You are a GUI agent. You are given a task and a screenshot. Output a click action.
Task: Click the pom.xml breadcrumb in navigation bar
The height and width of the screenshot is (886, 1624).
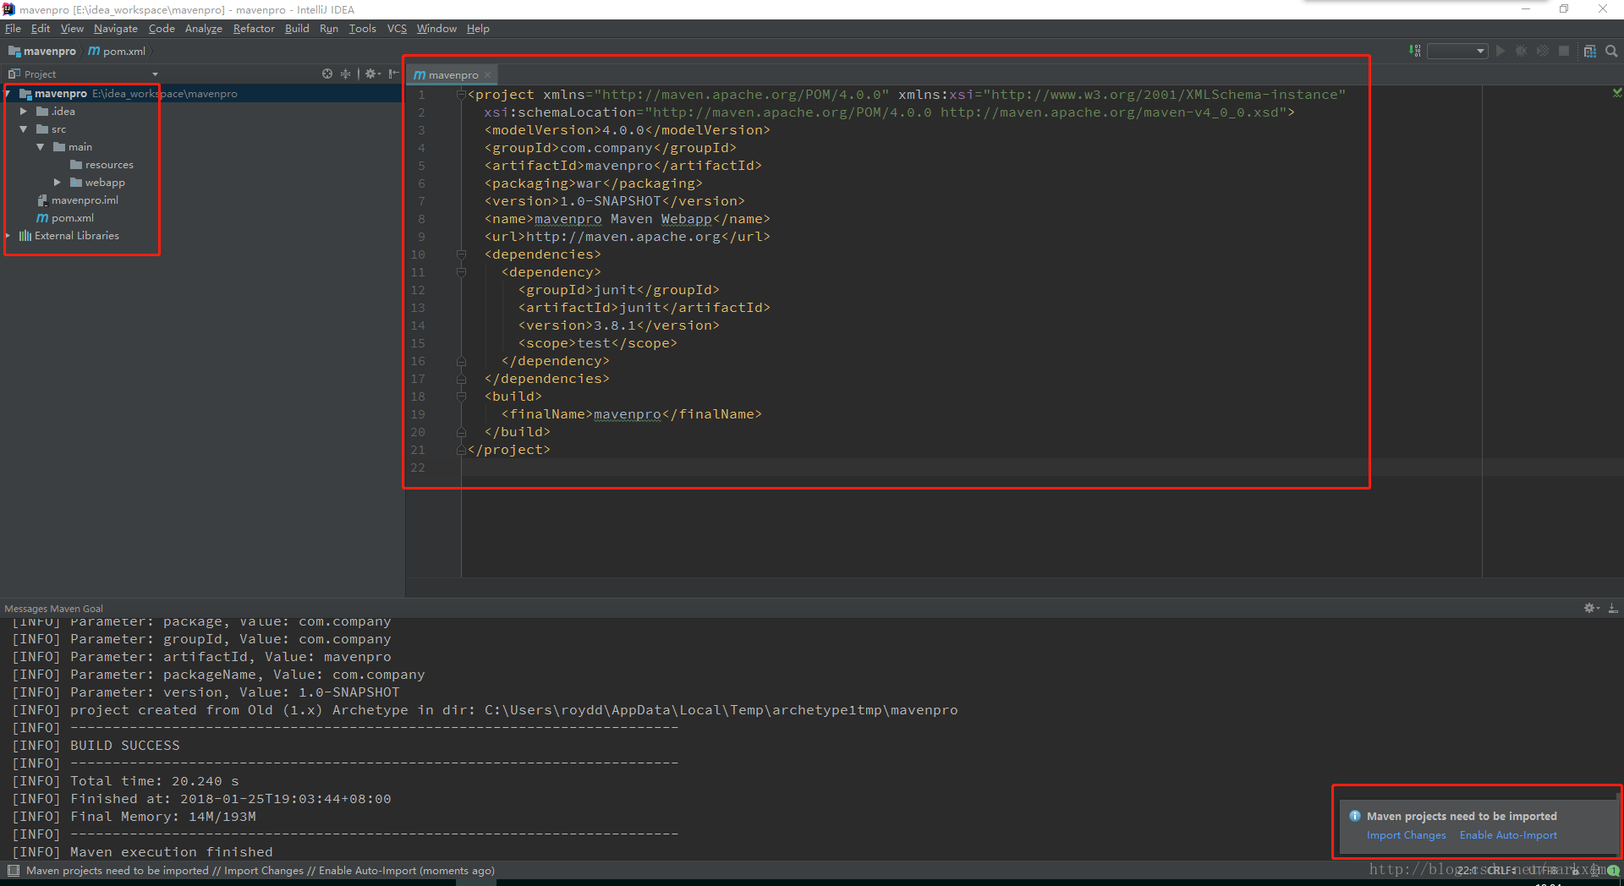click(x=118, y=51)
